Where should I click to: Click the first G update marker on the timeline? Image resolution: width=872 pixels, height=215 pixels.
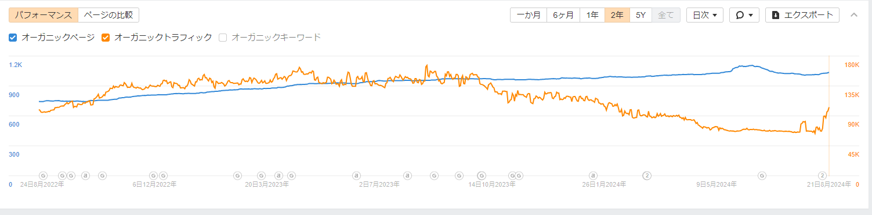tap(42, 175)
